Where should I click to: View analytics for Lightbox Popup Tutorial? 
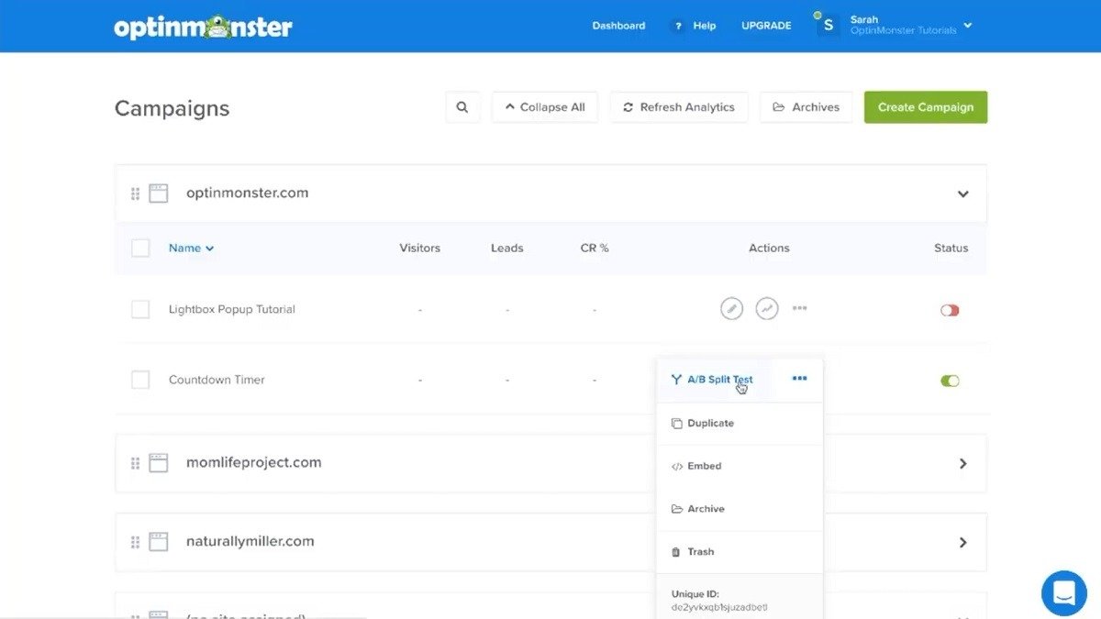767,309
